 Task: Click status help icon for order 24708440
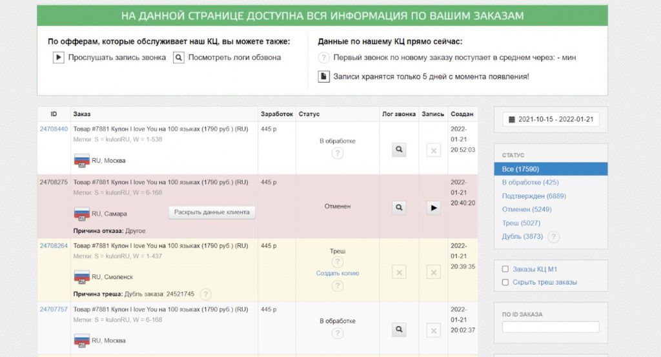337,154
